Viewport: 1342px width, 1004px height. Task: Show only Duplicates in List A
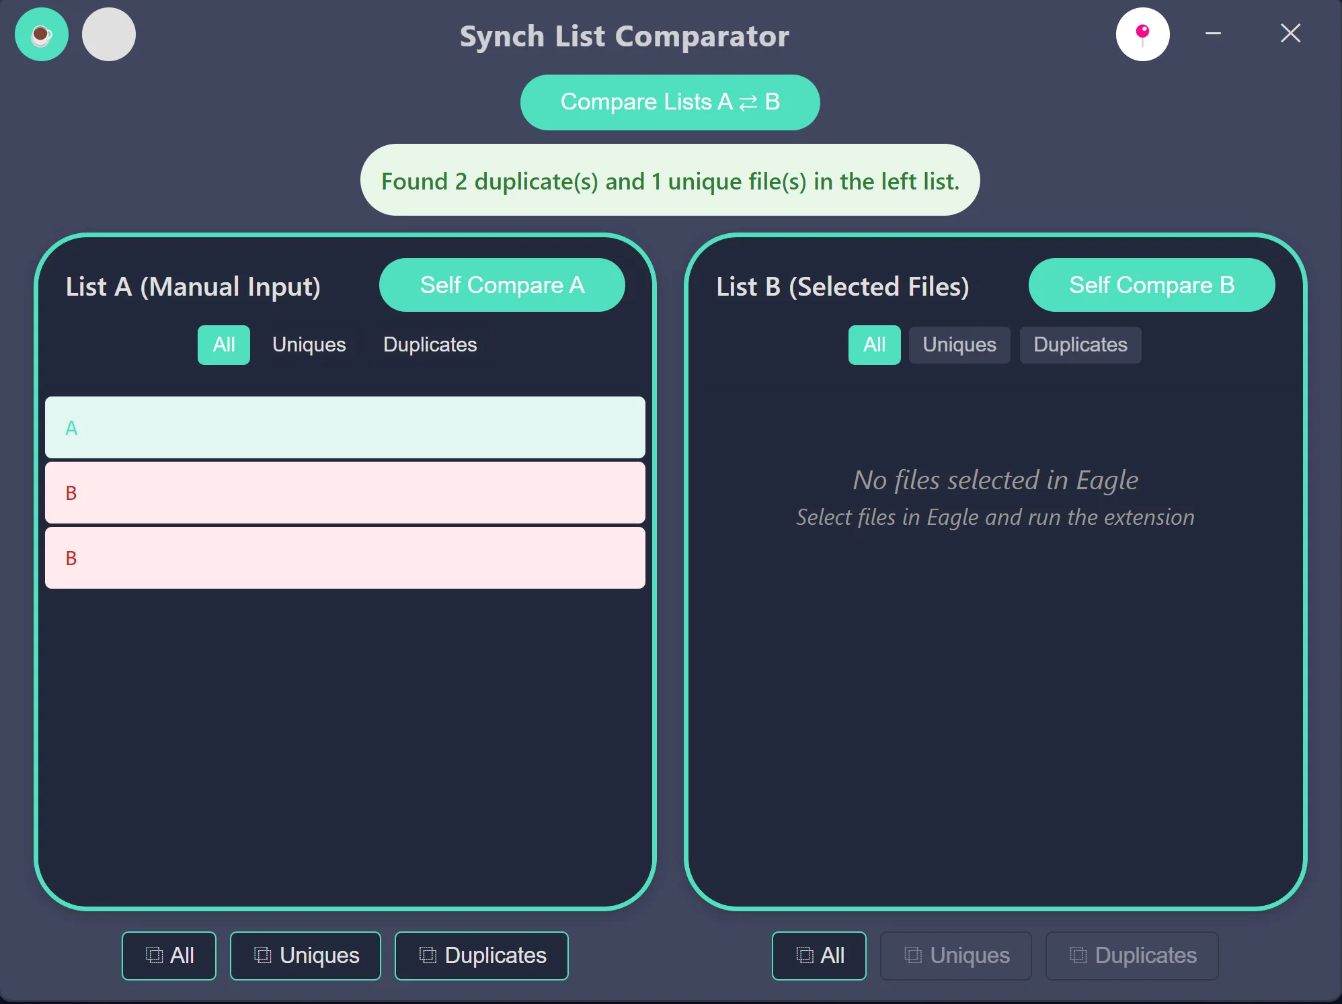[x=430, y=345]
